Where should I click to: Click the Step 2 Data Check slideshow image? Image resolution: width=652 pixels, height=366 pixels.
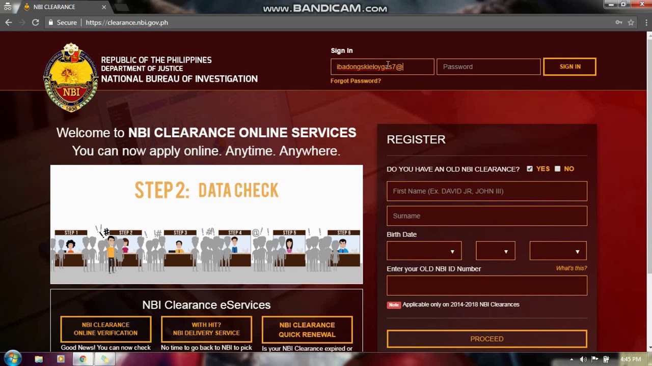pos(206,224)
